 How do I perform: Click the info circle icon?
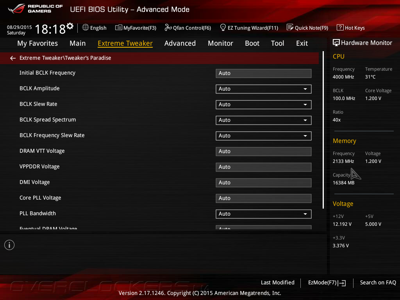(9, 245)
